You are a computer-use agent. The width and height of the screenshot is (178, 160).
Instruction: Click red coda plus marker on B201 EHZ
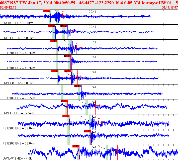pos(77,43)
